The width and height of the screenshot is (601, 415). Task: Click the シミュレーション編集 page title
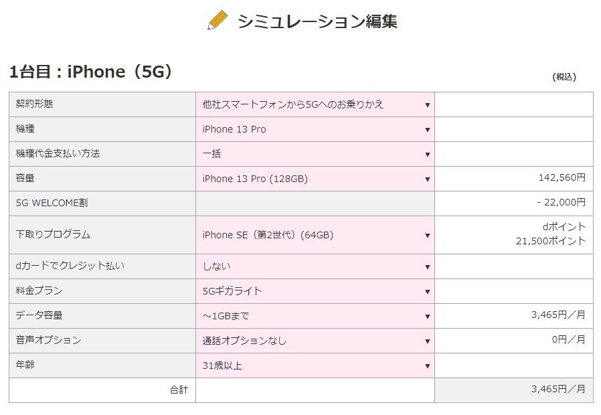click(x=317, y=21)
